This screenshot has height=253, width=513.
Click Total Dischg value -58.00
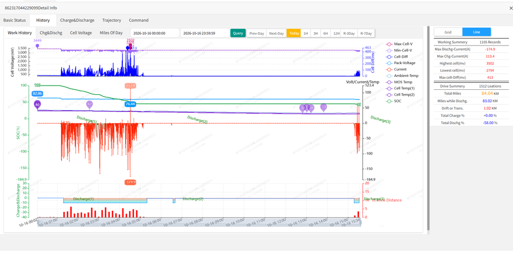tap(487, 122)
